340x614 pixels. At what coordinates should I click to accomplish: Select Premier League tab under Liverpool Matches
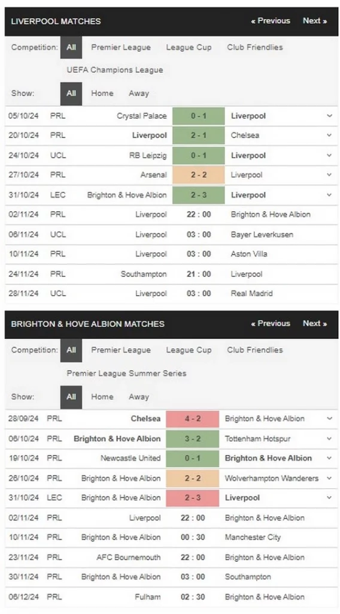click(121, 47)
